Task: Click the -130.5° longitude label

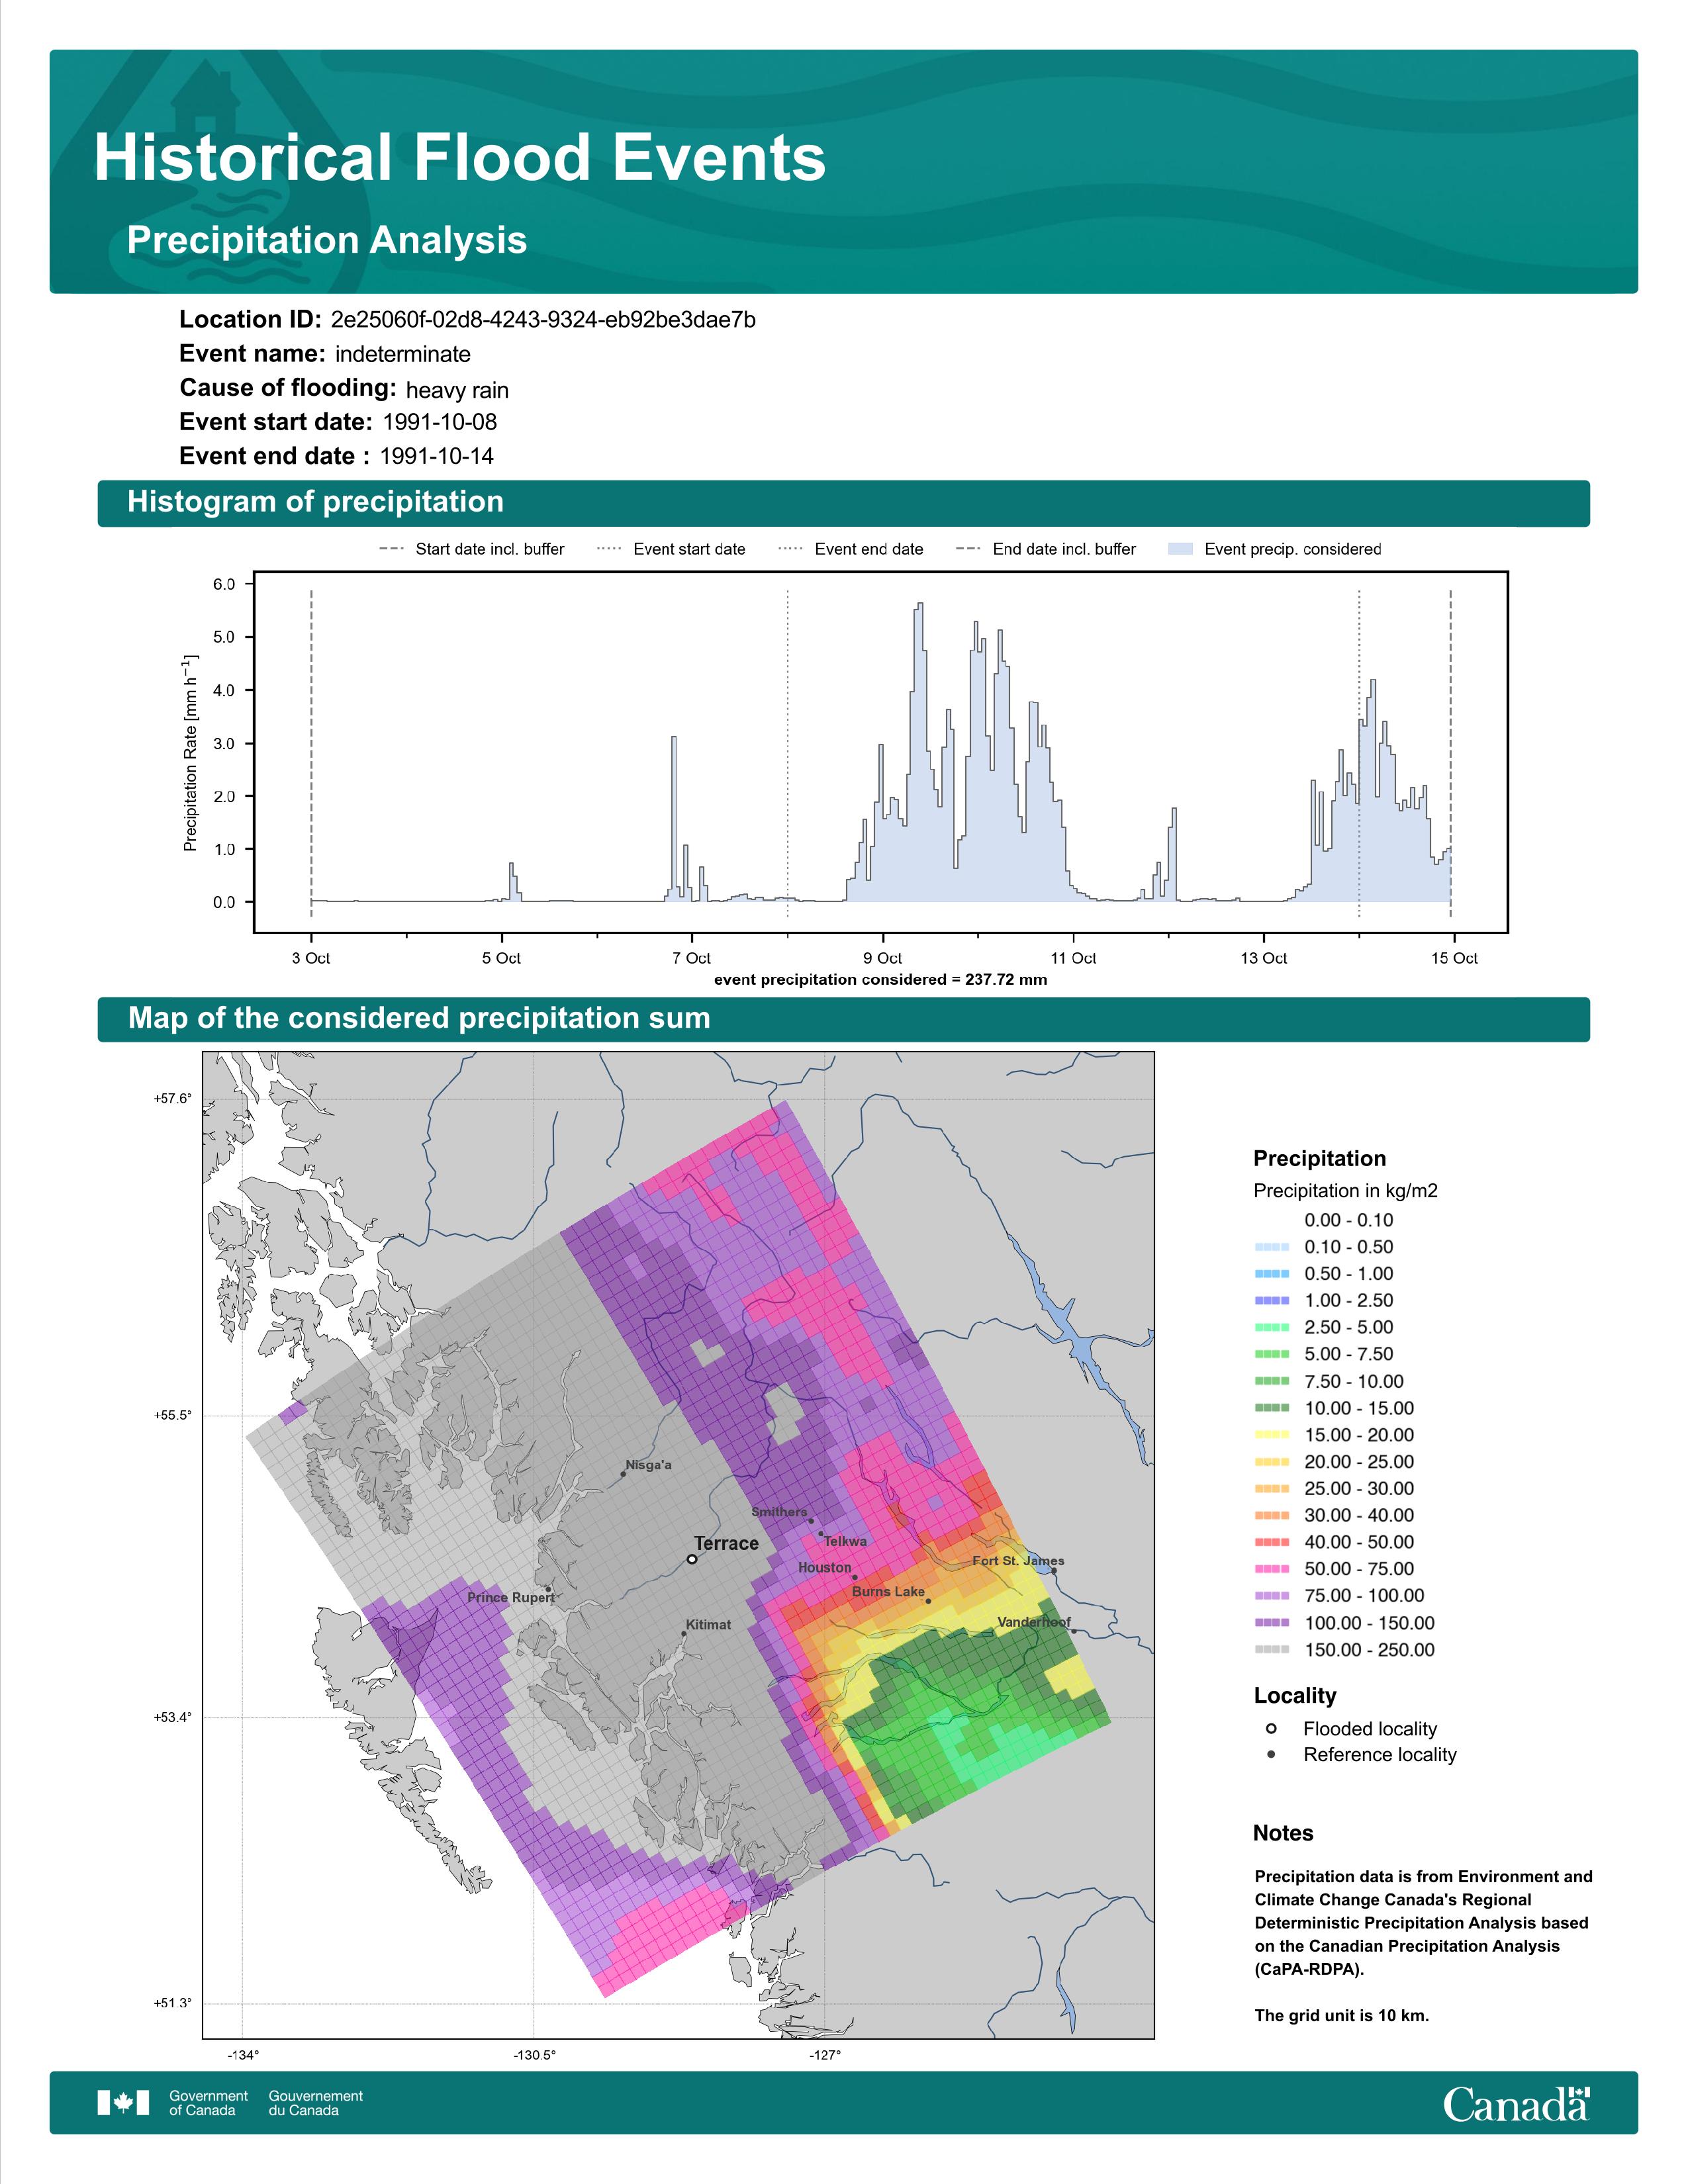Action: point(535,2055)
